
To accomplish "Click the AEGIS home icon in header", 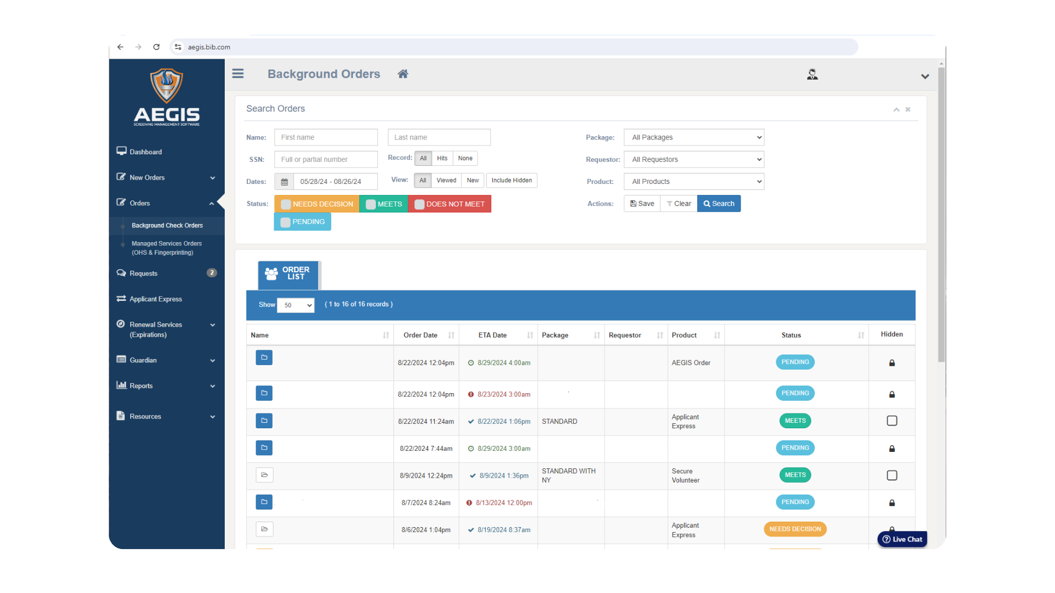I will 403,74.
